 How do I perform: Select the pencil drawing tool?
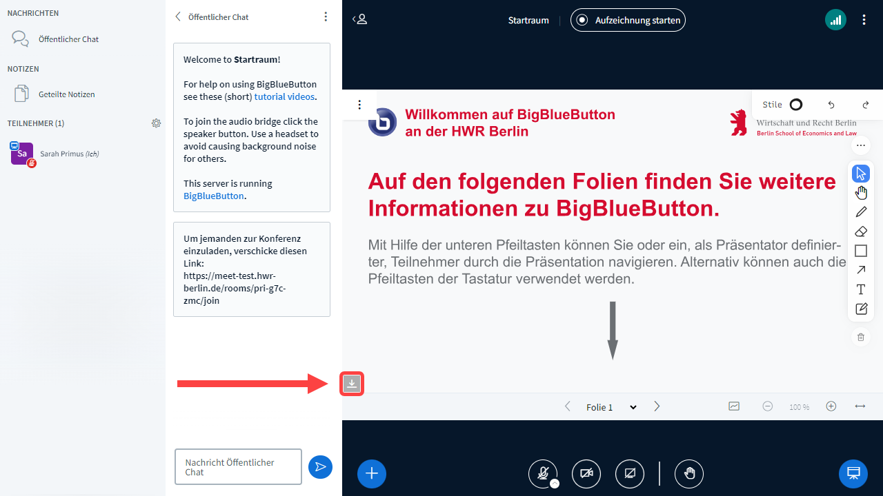point(861,211)
